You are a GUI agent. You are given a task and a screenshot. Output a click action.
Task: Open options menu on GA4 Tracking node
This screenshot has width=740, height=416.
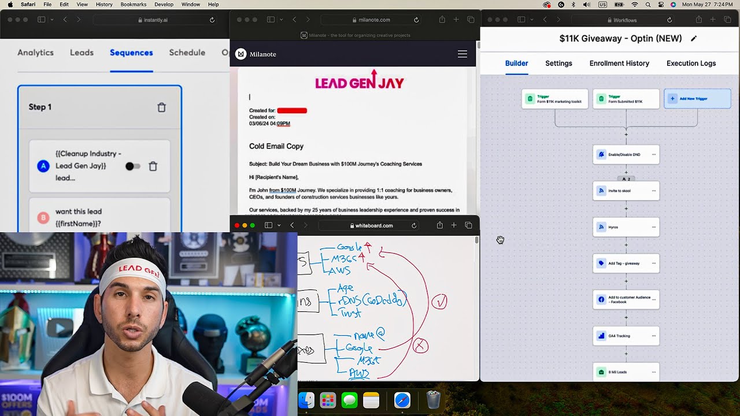pyautogui.click(x=654, y=336)
